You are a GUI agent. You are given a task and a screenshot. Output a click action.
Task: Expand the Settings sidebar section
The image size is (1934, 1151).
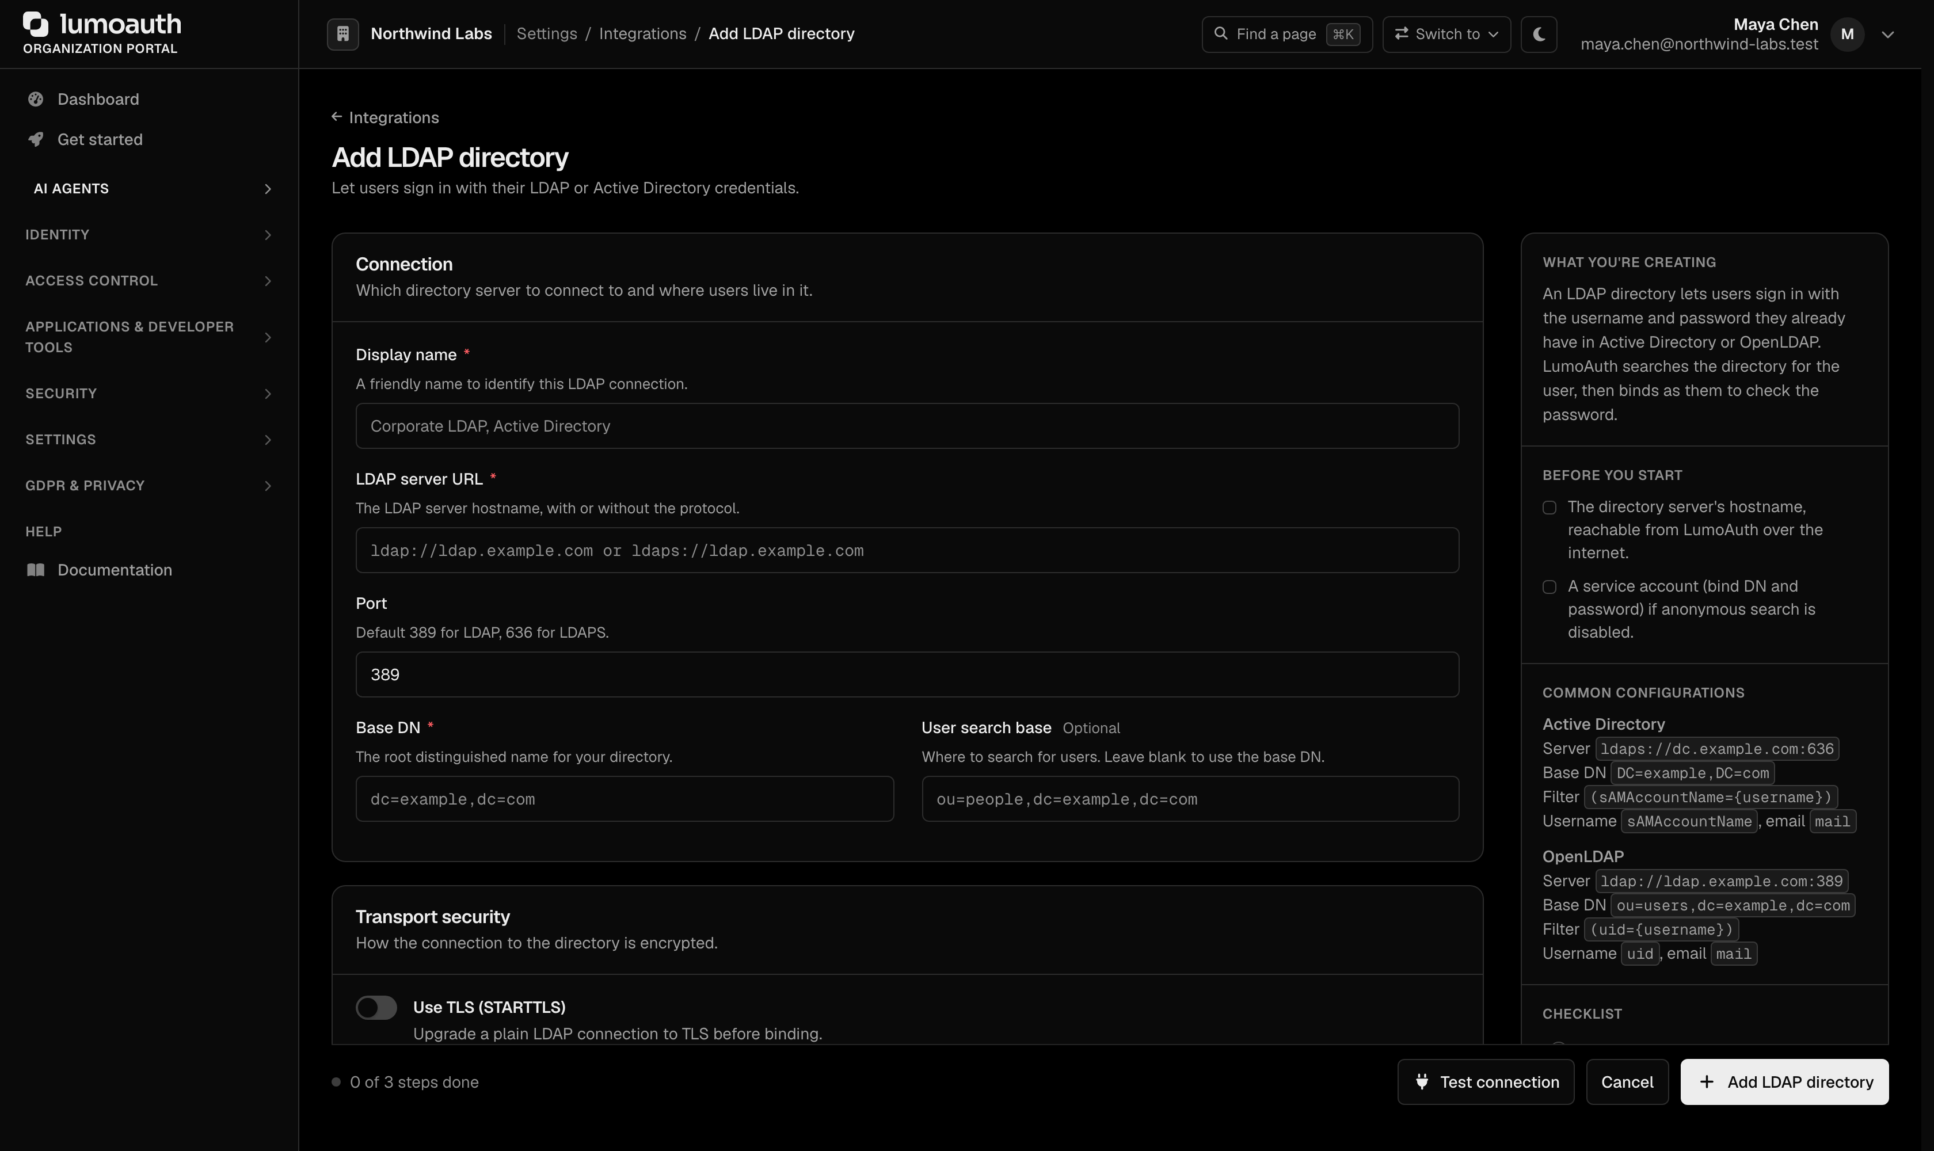tap(149, 440)
